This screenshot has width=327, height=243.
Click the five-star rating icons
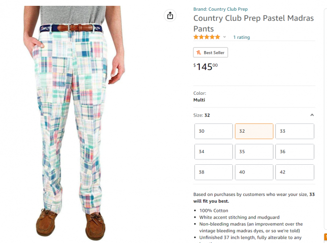(x=207, y=37)
